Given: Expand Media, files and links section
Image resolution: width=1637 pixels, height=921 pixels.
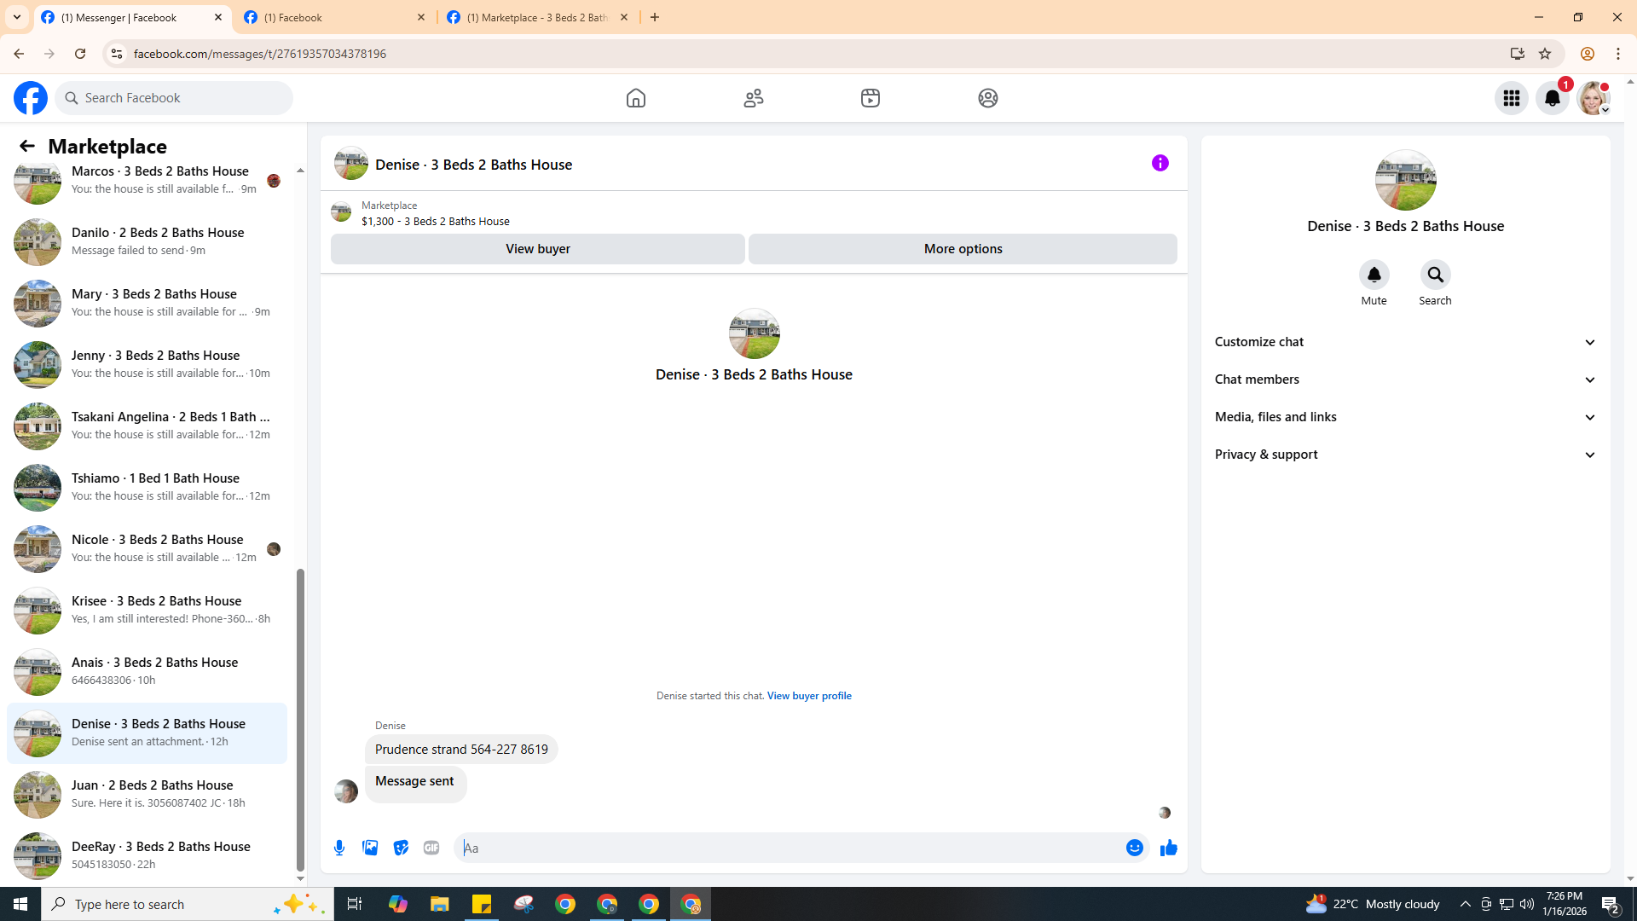Looking at the screenshot, I should click(x=1405, y=417).
